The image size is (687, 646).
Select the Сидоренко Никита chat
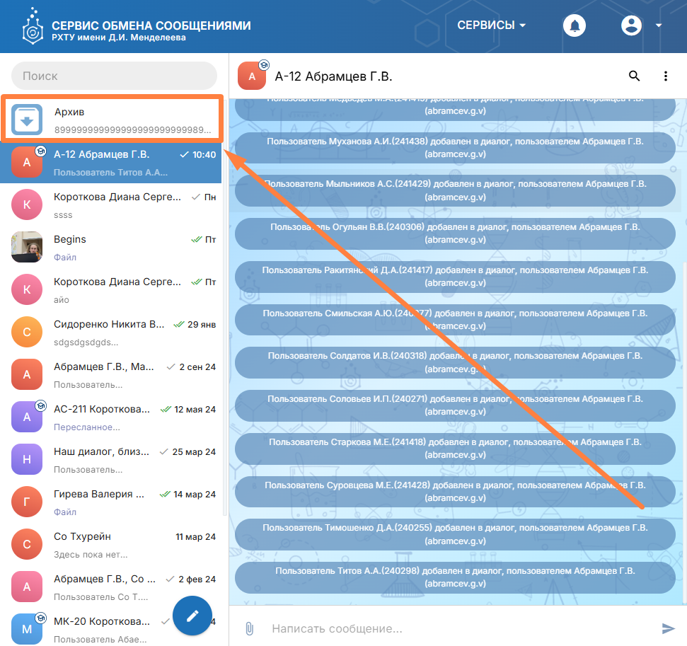coord(113,332)
